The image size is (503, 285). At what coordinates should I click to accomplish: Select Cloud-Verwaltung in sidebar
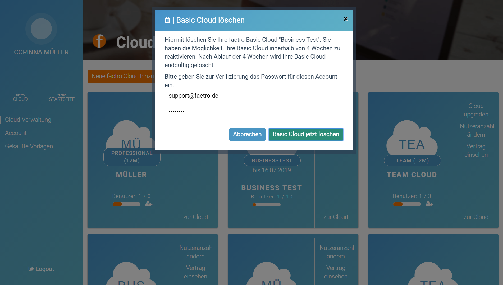point(28,120)
